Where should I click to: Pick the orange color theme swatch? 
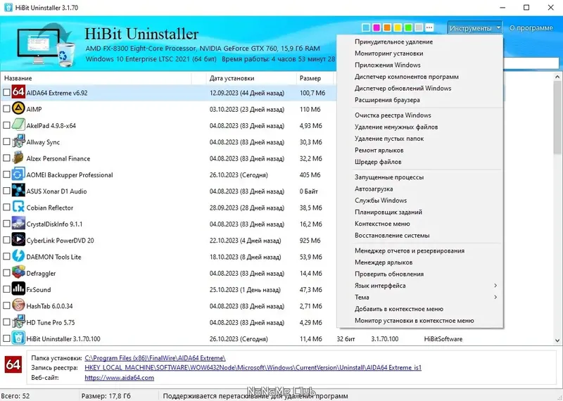[x=387, y=27]
